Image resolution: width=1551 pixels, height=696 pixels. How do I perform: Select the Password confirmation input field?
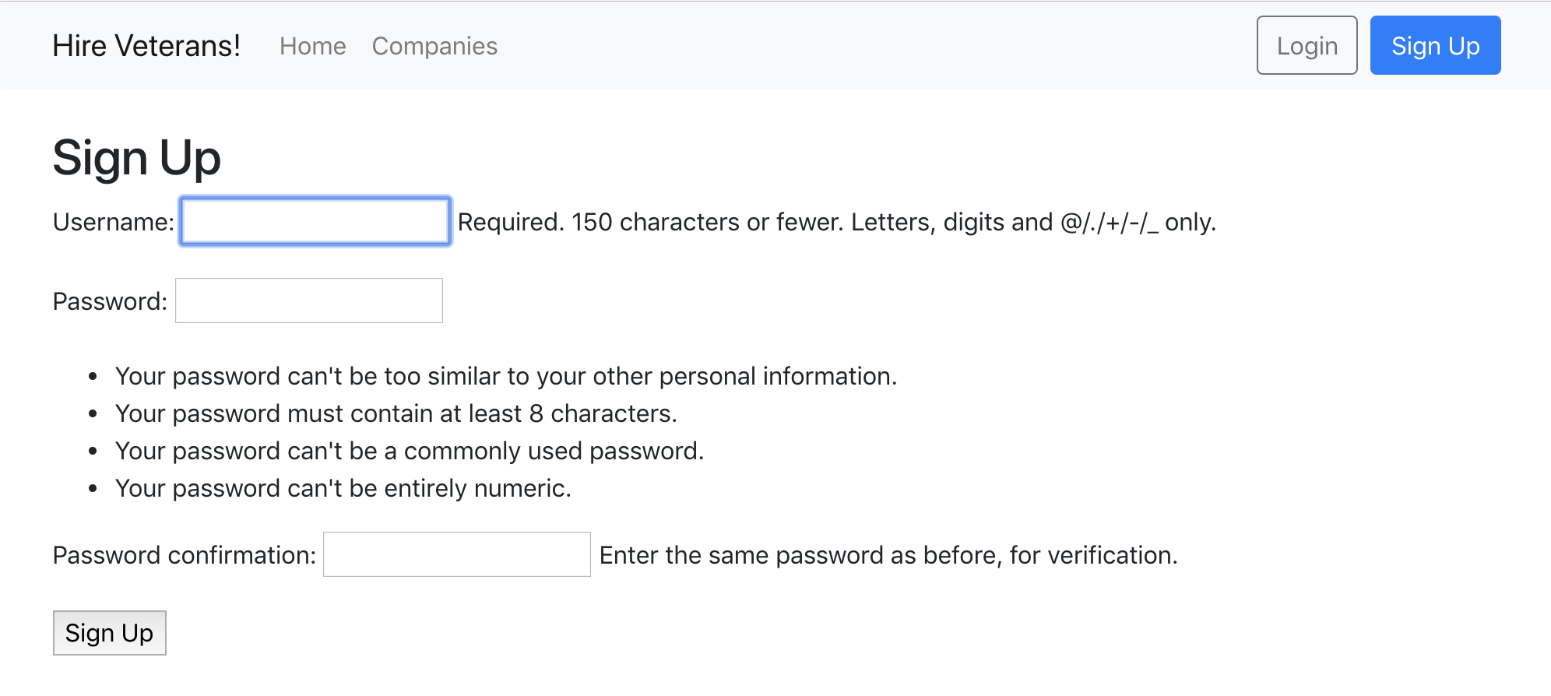(456, 554)
